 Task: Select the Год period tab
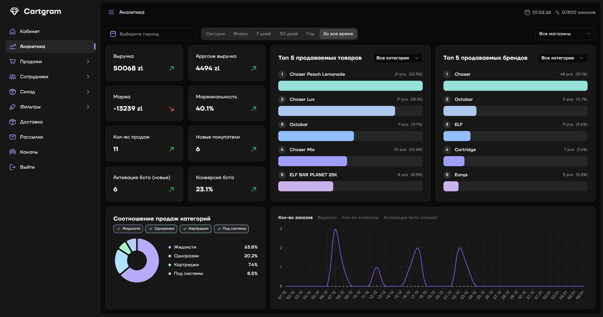click(310, 34)
